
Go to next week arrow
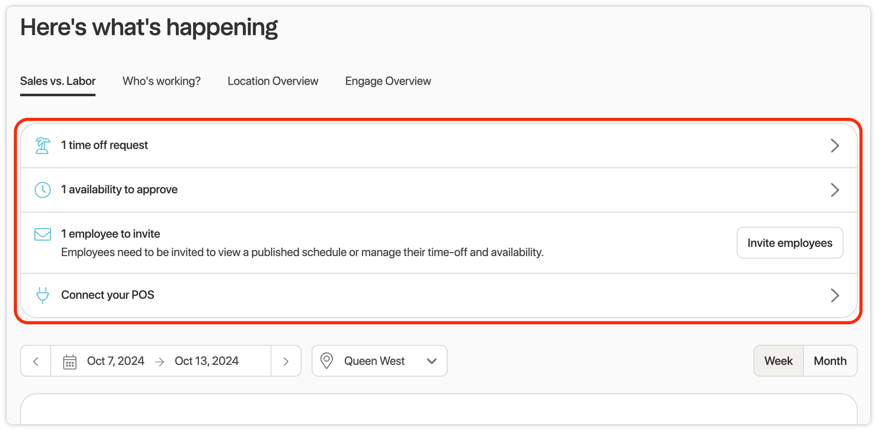tap(286, 362)
